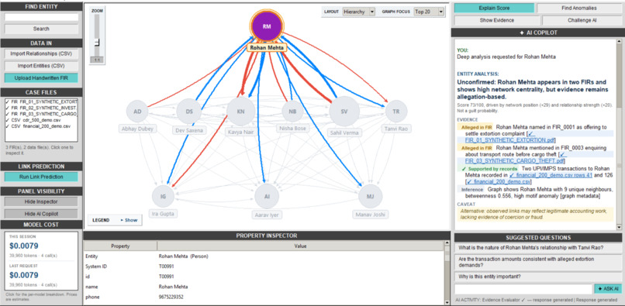
Task: Toggle FIR_02_SYNTHETIC_INVEST case file checkmark
Action: [x=8, y=108]
